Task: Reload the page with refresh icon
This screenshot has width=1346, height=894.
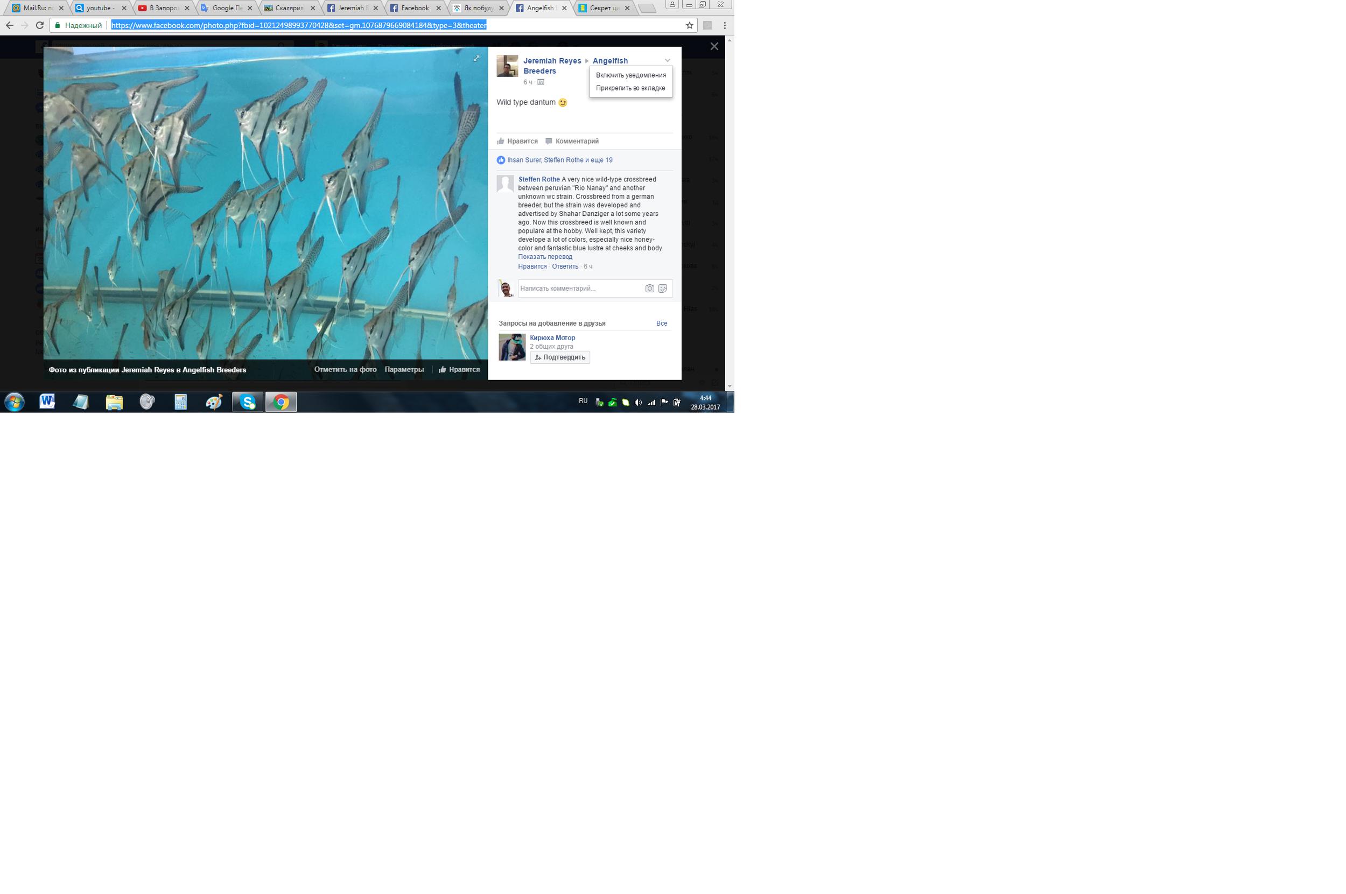Action: (39, 25)
